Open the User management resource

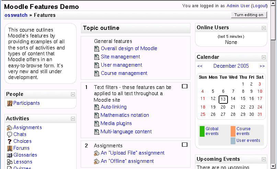click(122, 65)
